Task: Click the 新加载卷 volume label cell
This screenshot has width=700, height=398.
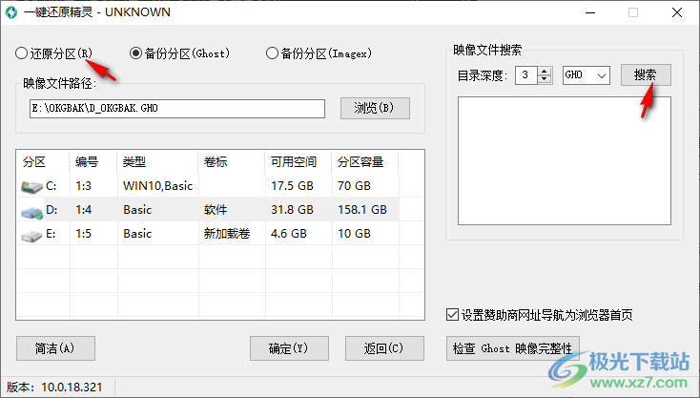Action: point(227,234)
